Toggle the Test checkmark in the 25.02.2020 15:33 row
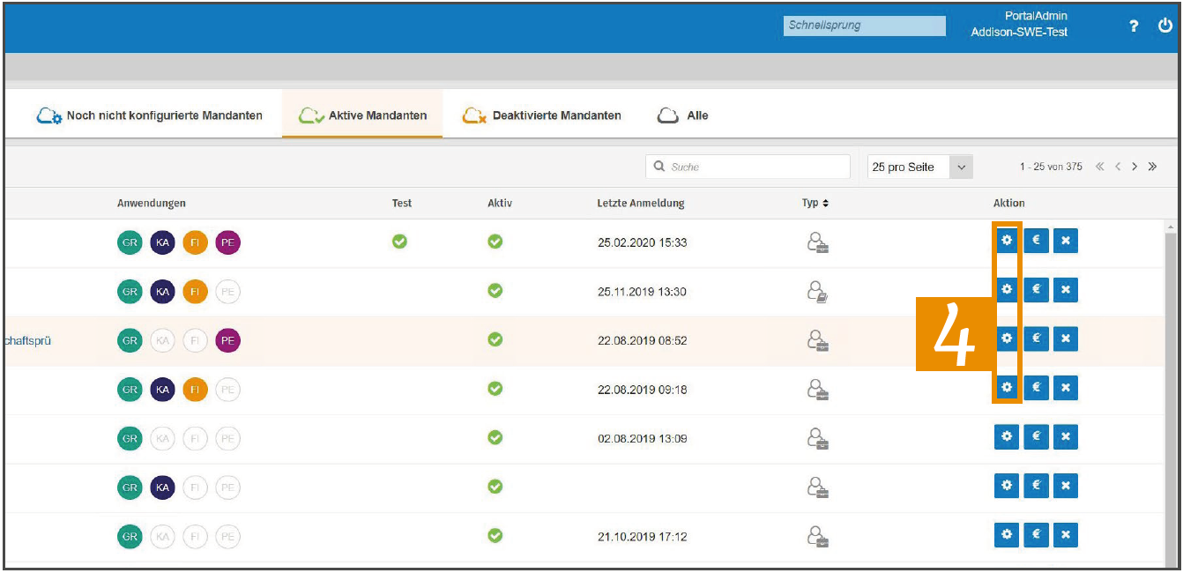This screenshot has width=1183, height=573. 399,241
